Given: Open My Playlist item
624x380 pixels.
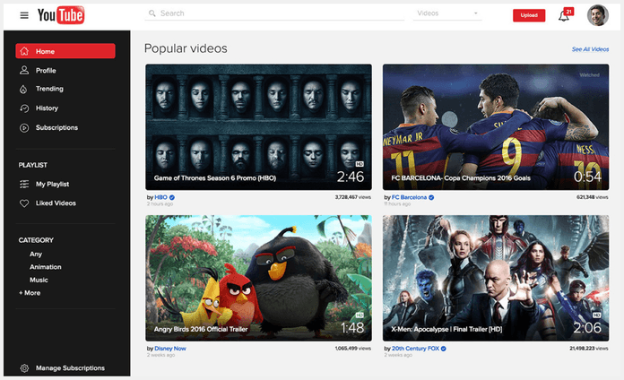Looking at the screenshot, I should click(53, 185).
